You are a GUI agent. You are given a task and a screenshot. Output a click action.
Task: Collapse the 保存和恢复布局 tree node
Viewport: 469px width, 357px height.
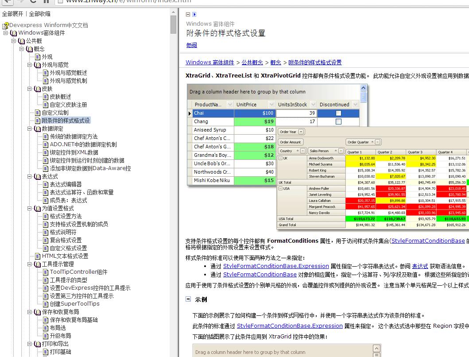(30, 312)
